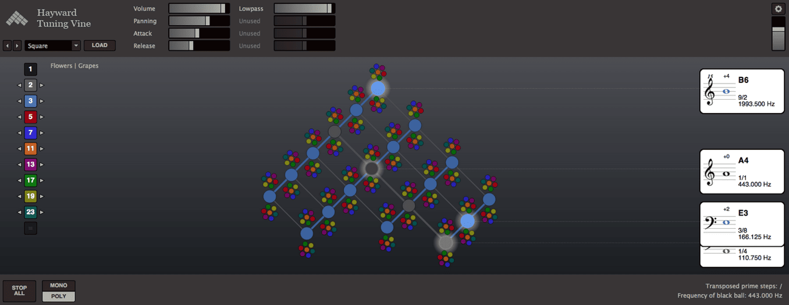
Task: Click the STOP ALL button
Action: 19,291
